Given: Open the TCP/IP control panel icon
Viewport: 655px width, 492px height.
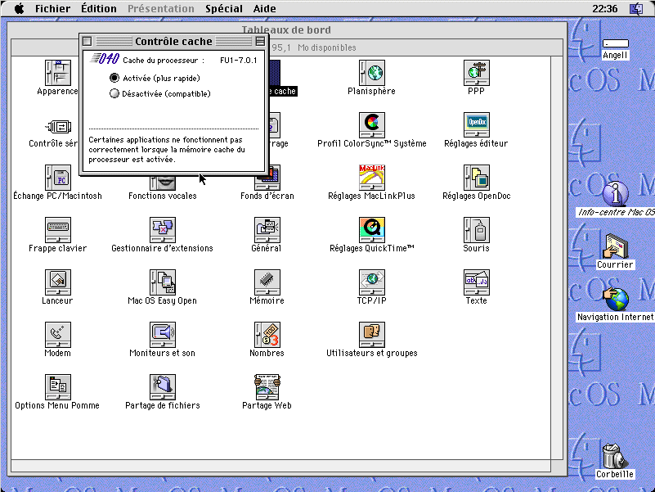Looking at the screenshot, I should point(371,282).
